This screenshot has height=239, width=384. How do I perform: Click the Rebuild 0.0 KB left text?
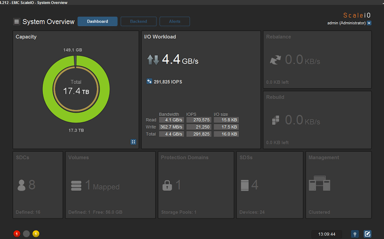coord(277,142)
